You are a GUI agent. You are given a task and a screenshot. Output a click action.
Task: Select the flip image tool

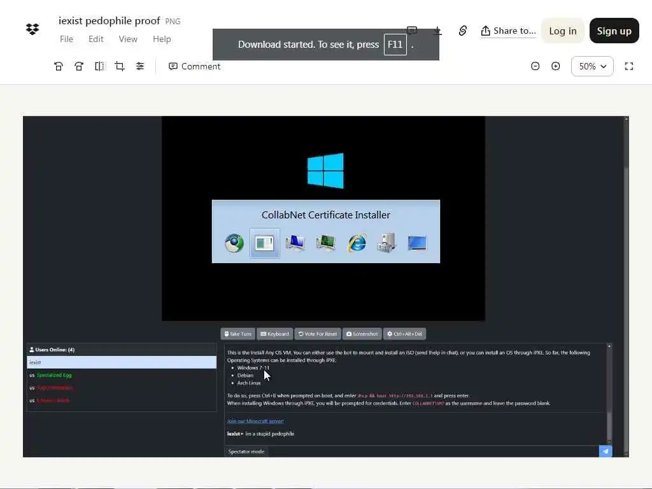click(x=99, y=66)
